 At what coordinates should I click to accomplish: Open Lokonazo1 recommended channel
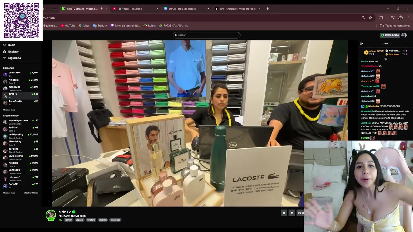click(21, 179)
